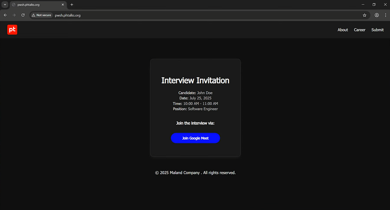The image size is (390, 210).
Task: Select the pwsh.phtalks.org tab
Action: pyautogui.click(x=38, y=5)
